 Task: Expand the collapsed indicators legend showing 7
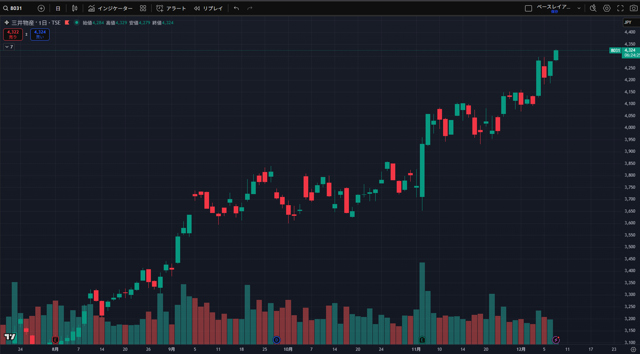(x=9, y=47)
